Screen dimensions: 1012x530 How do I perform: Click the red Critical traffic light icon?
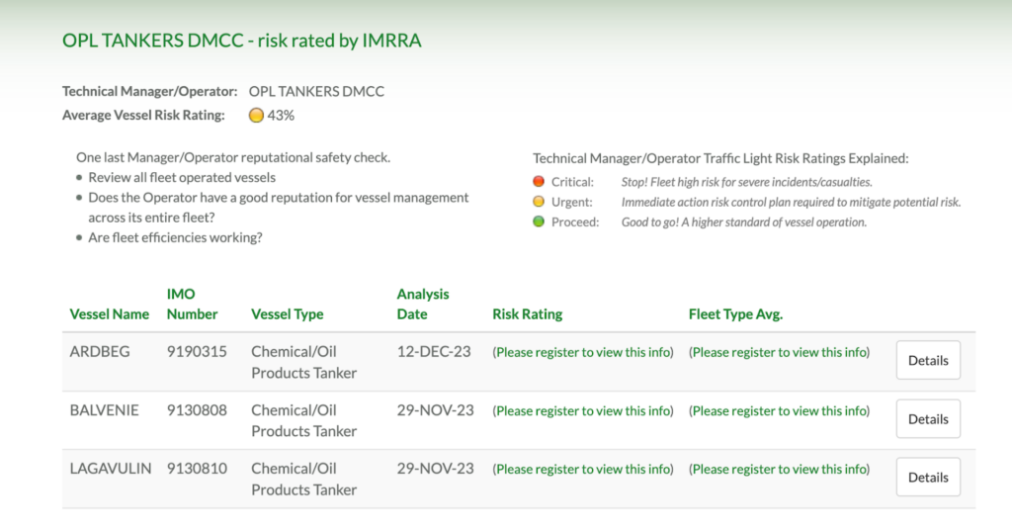(539, 182)
